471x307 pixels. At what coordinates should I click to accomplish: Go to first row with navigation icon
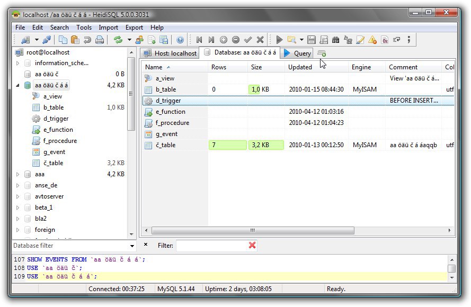pyautogui.click(x=199, y=40)
